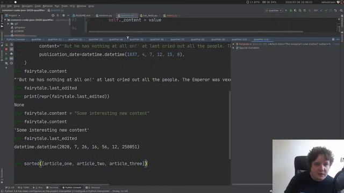Viewport: 344px width, 193px height.
Task: Select the active console tab qualifier (11)
Action: (261, 39)
